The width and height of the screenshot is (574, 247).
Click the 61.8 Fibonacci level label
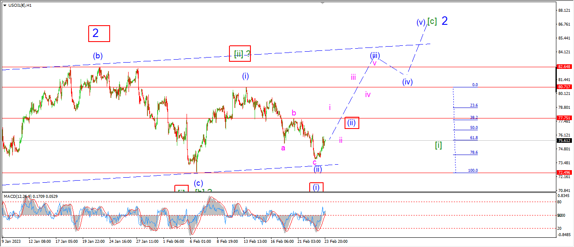474,138
